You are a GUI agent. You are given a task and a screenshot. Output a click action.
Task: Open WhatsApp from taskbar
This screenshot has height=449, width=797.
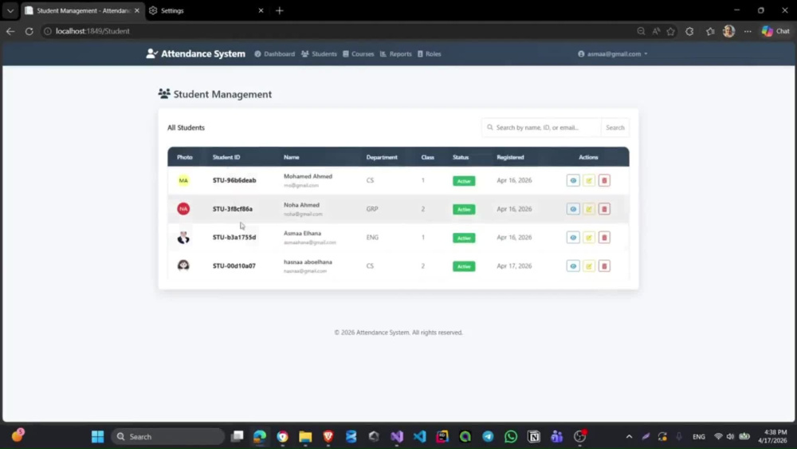coord(511,436)
